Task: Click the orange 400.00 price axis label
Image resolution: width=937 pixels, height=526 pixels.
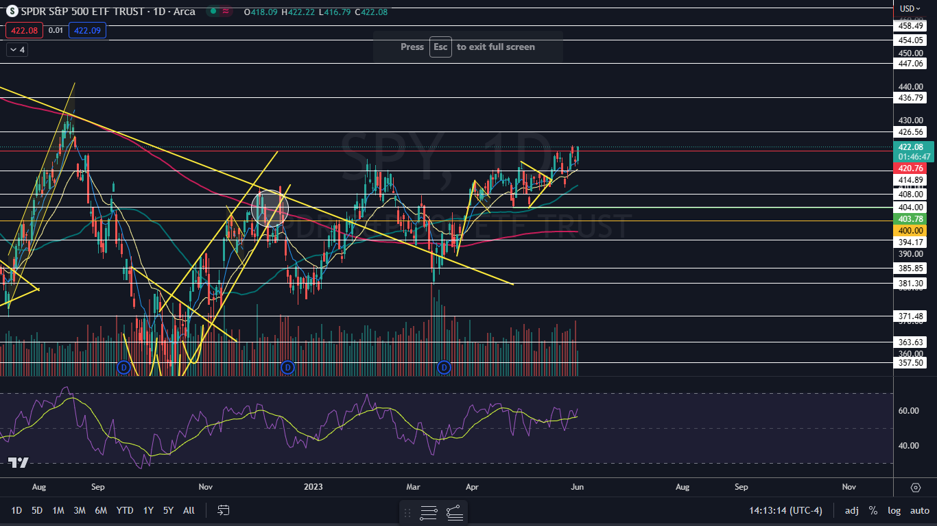Action: point(911,231)
